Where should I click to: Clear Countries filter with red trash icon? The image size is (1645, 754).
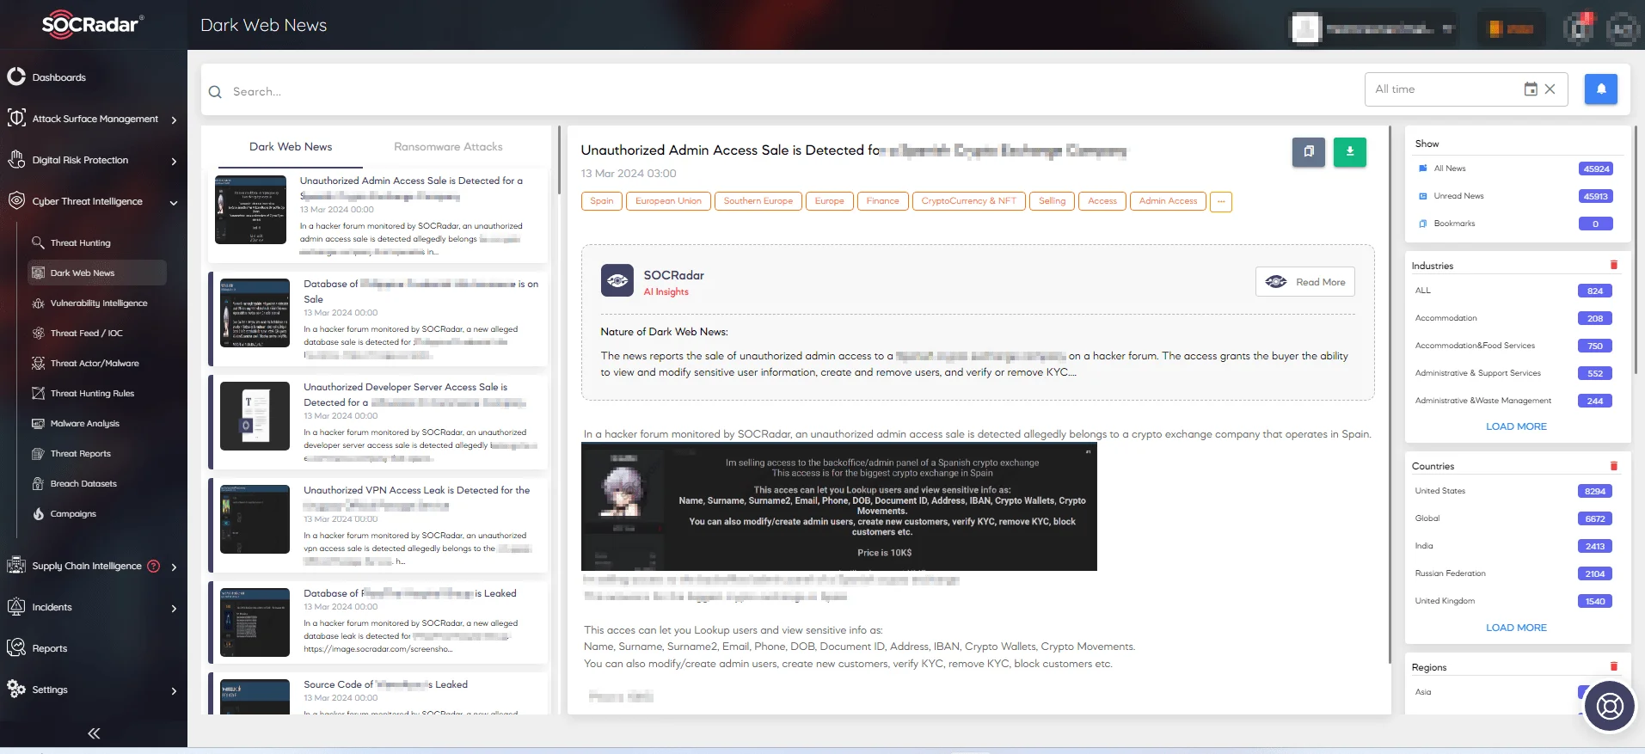(1614, 466)
